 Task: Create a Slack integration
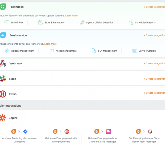click(x=154, y=79)
